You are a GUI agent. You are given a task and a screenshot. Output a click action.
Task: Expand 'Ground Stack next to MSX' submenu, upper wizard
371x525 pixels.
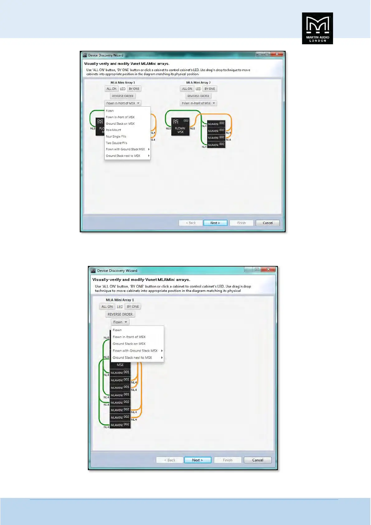coord(127,156)
